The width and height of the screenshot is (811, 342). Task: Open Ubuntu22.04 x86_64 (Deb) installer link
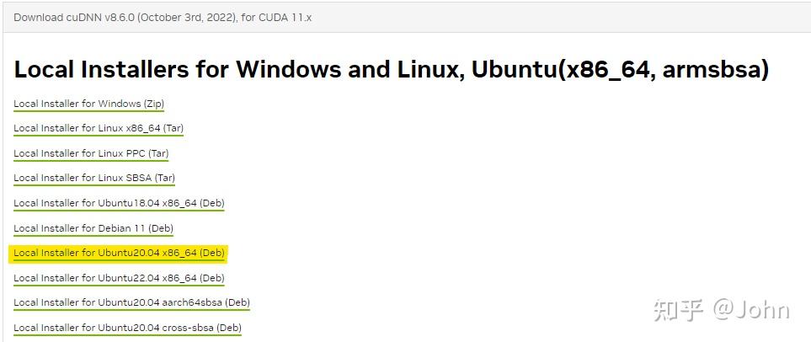pos(119,278)
